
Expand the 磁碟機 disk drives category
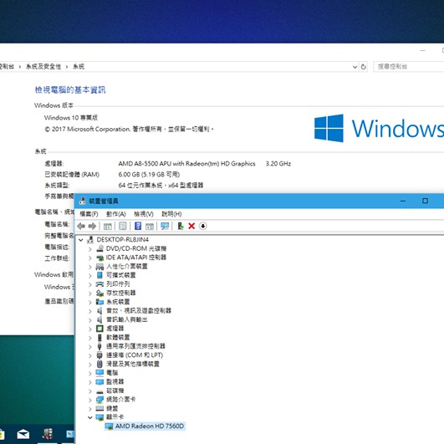coord(90,391)
